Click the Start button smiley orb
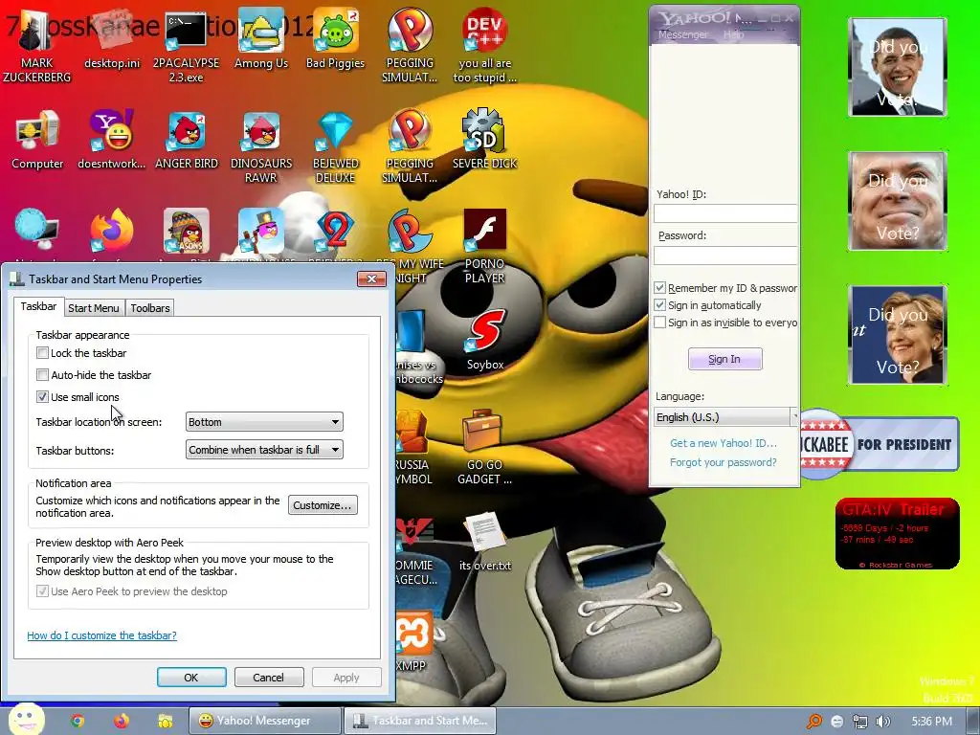The height and width of the screenshot is (735, 980). click(x=26, y=720)
